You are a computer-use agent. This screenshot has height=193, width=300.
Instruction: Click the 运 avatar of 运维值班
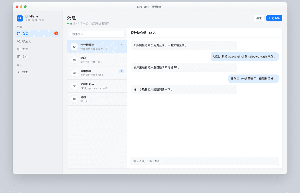[74, 73]
